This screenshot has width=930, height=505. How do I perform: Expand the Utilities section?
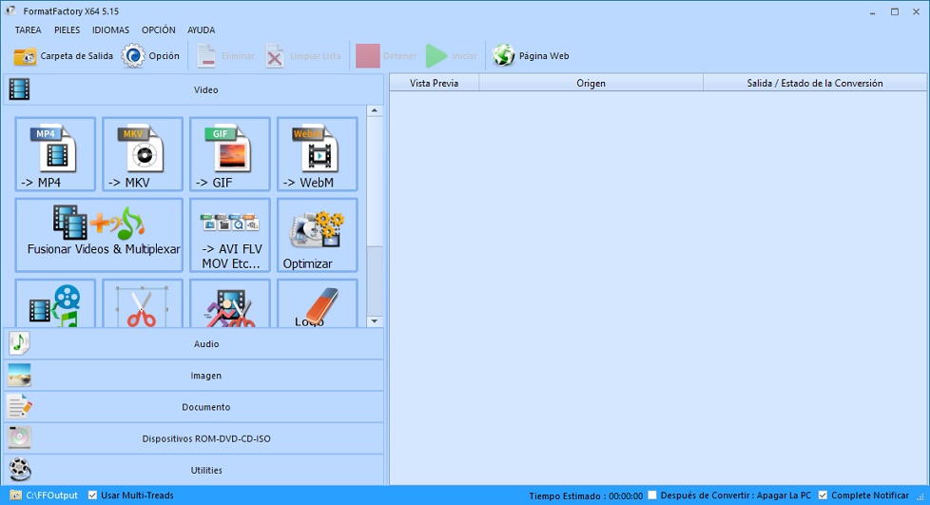pos(194,470)
